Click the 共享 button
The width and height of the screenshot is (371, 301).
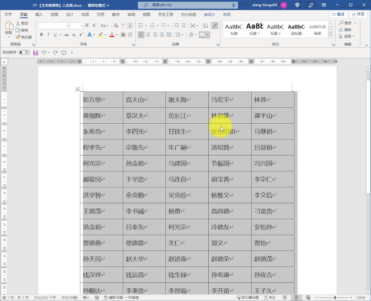pyautogui.click(x=359, y=14)
